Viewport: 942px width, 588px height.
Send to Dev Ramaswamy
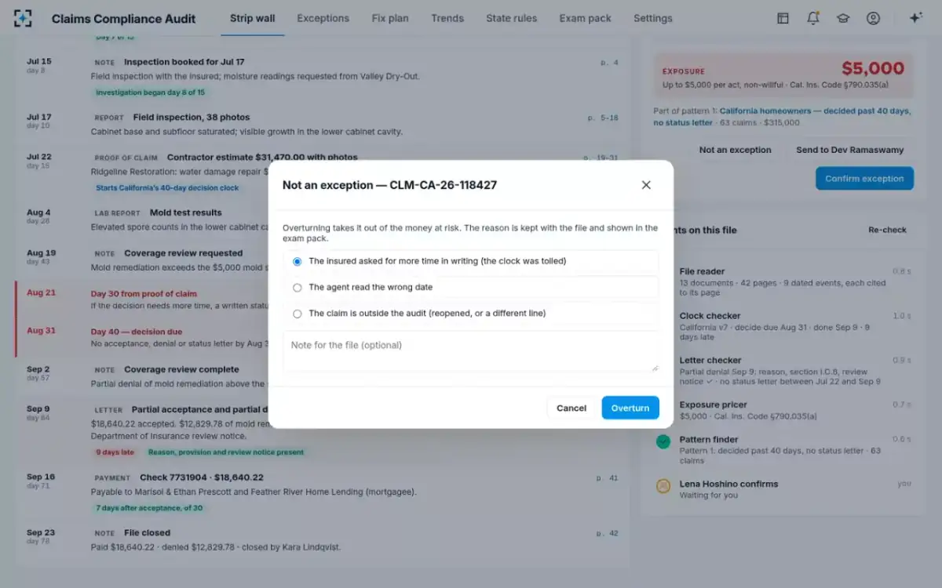(x=850, y=150)
